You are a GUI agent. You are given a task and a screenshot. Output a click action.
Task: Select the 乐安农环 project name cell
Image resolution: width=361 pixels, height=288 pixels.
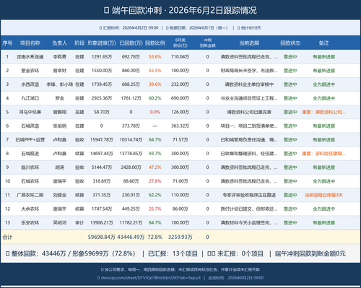pyautogui.click(x=30, y=222)
